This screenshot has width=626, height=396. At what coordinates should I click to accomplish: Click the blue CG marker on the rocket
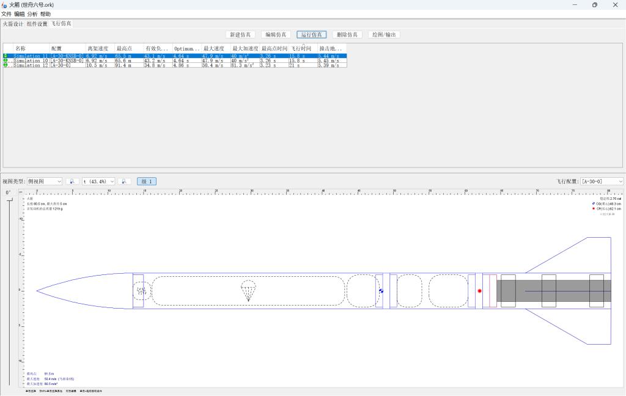coord(381,291)
